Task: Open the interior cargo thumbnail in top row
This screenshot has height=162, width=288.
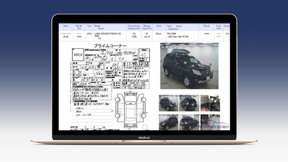Action: pyautogui.click(x=210, y=103)
